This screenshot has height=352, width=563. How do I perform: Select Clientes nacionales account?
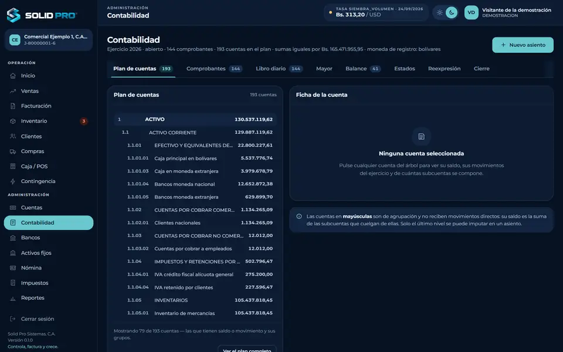tap(195, 223)
